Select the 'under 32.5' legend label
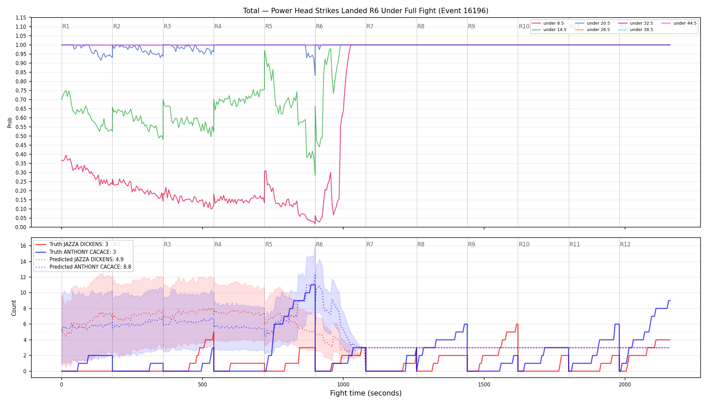Viewport: 708px width, 405px height. pyautogui.click(x=641, y=23)
